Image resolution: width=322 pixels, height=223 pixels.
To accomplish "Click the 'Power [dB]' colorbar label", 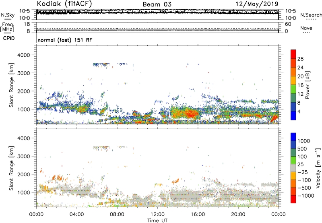I will pyautogui.click(x=308, y=85).
